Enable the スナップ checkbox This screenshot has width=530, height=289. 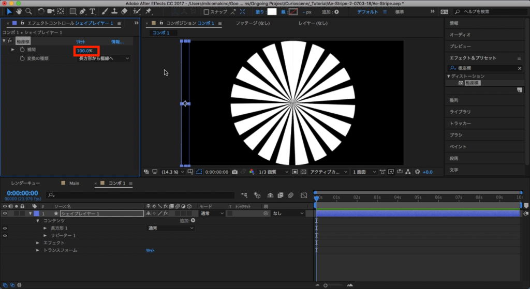click(x=207, y=12)
